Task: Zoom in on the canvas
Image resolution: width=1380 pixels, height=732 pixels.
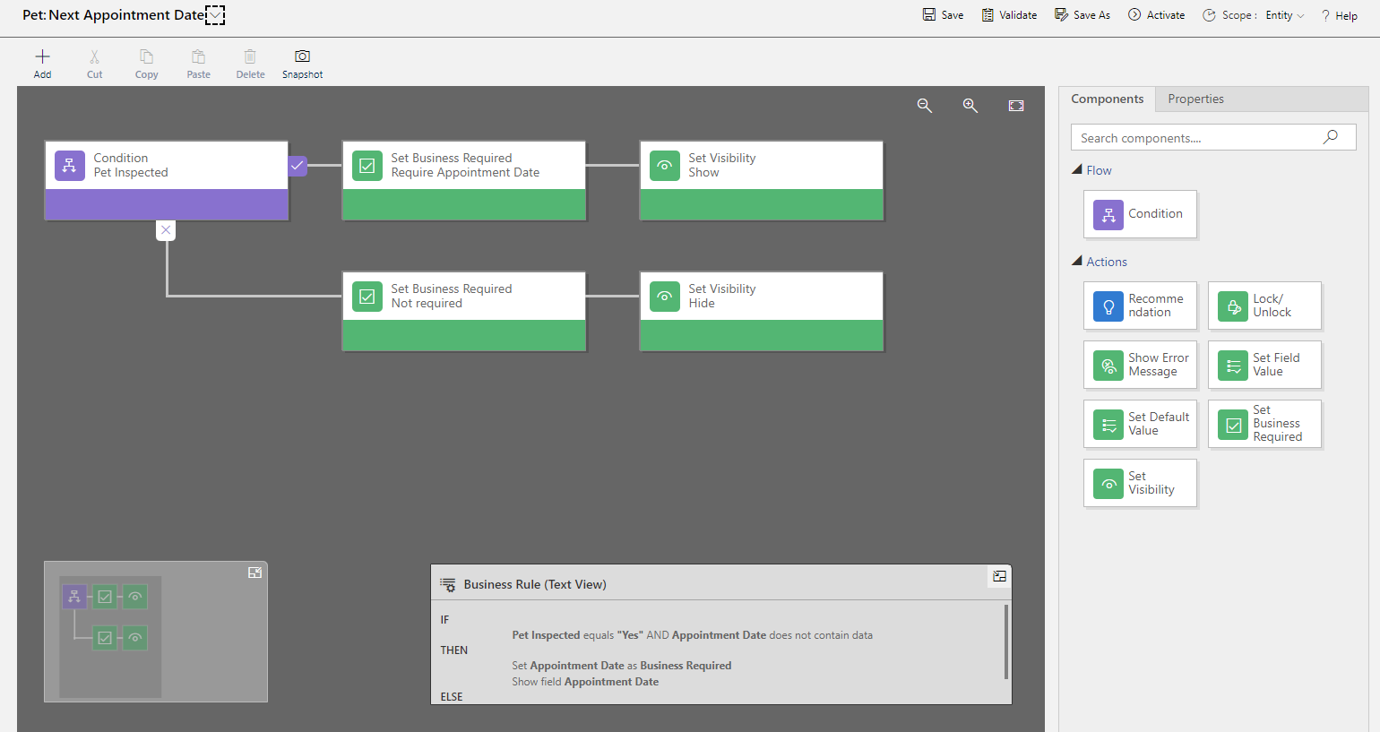Action: [x=970, y=106]
